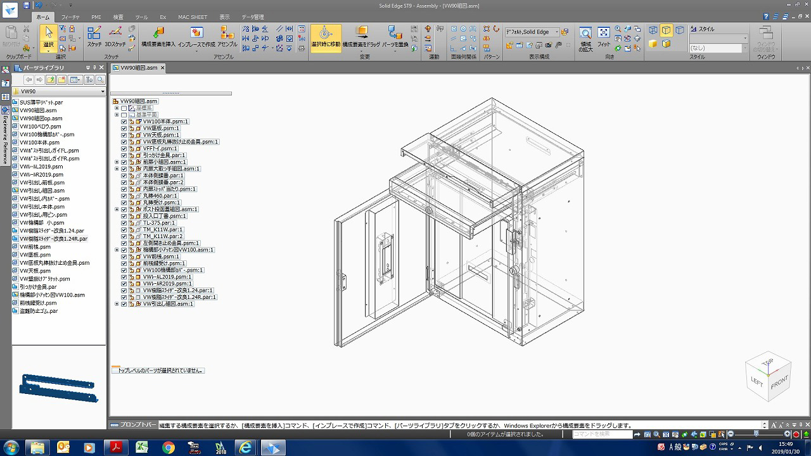This screenshot has width=811, height=456.
Task: Click the Save icon in quick access toolbar
Action: tap(27, 5)
